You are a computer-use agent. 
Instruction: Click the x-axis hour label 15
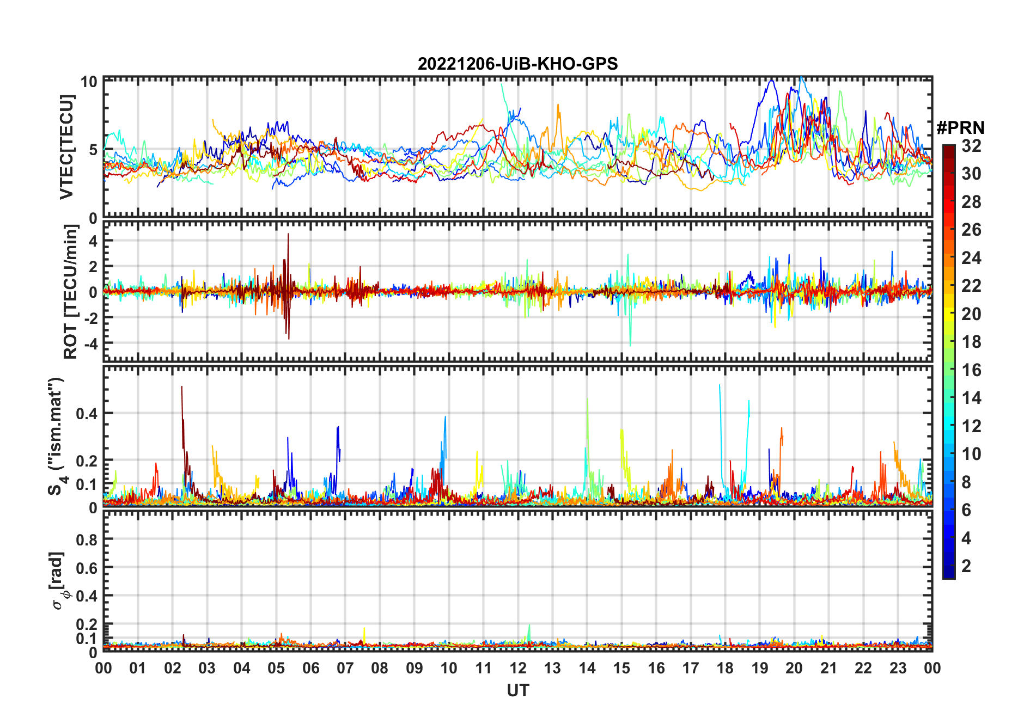coord(621,668)
